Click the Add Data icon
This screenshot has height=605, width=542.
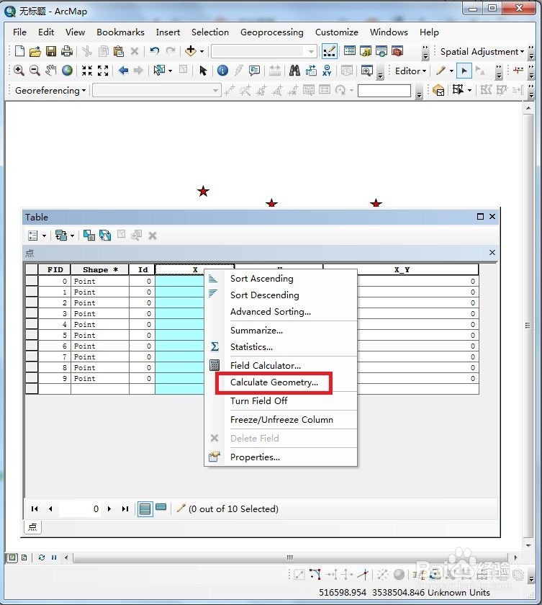pos(191,51)
